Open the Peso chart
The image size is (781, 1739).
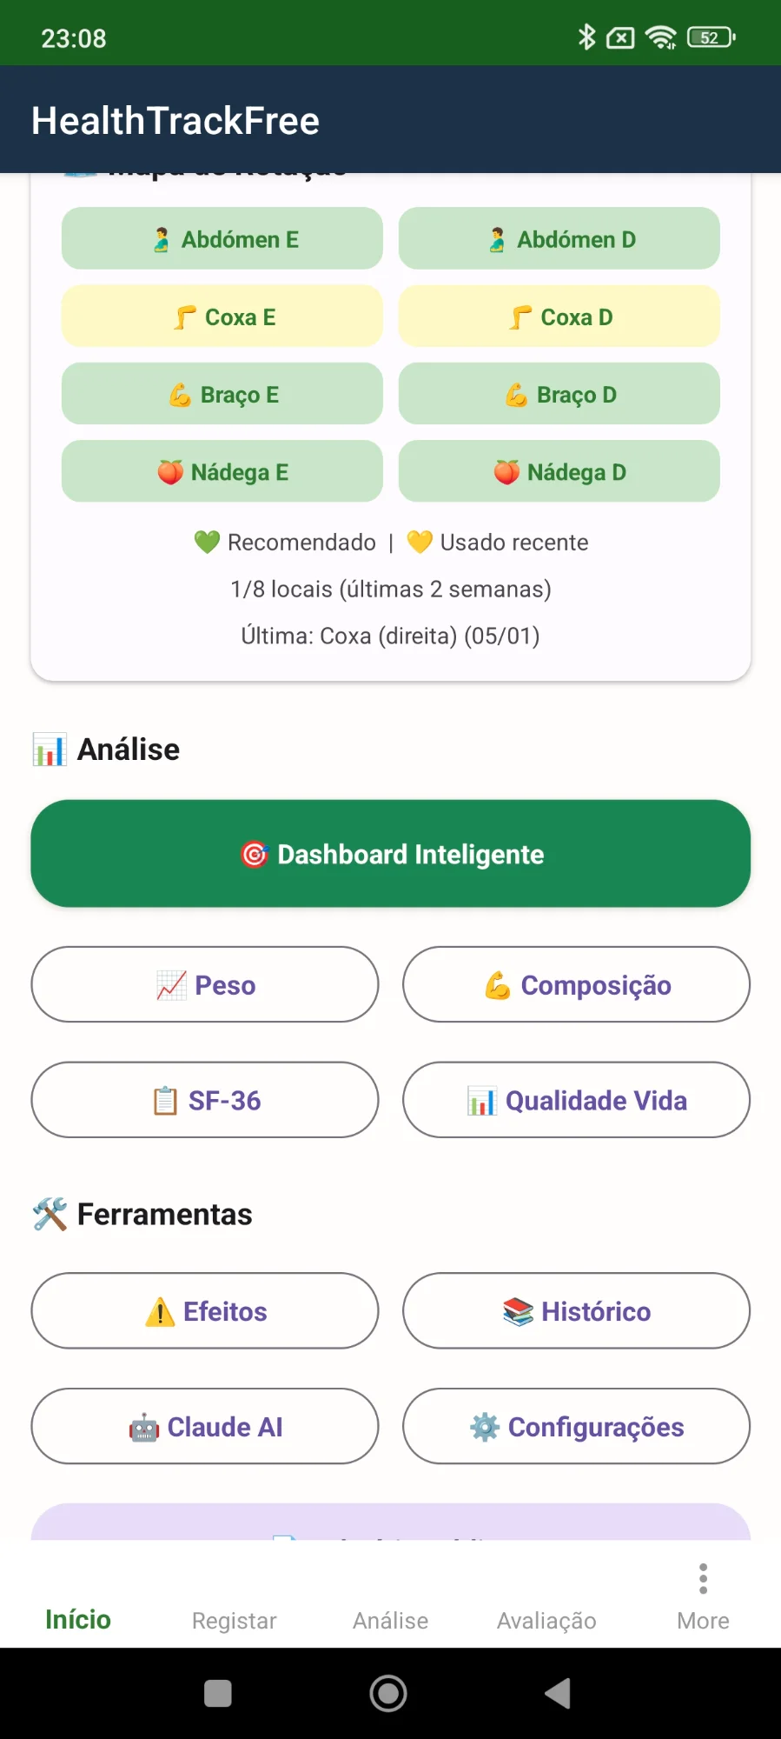click(x=205, y=984)
